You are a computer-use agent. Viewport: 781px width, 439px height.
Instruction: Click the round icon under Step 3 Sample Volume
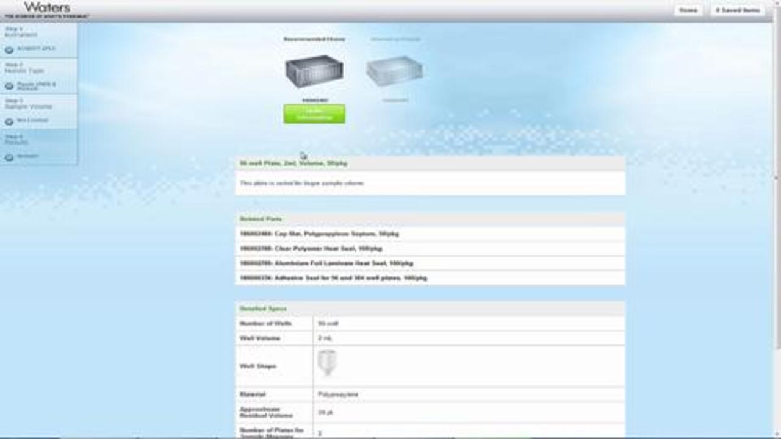click(x=9, y=121)
